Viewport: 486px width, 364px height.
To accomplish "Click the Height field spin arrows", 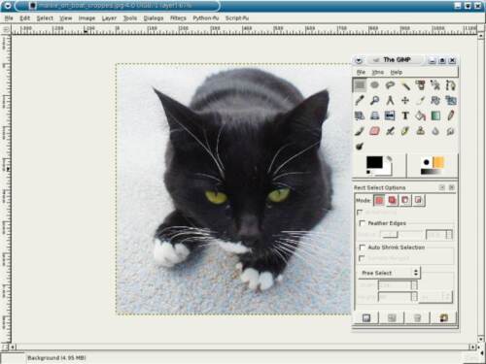I will (414, 297).
